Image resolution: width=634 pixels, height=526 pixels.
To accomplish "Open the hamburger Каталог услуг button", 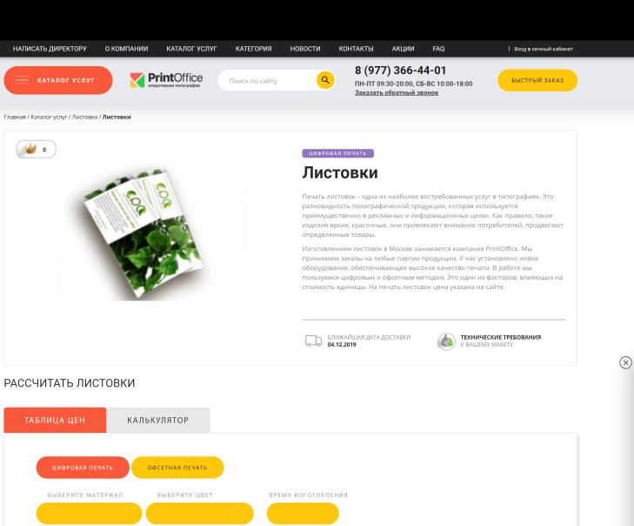I will (x=58, y=80).
